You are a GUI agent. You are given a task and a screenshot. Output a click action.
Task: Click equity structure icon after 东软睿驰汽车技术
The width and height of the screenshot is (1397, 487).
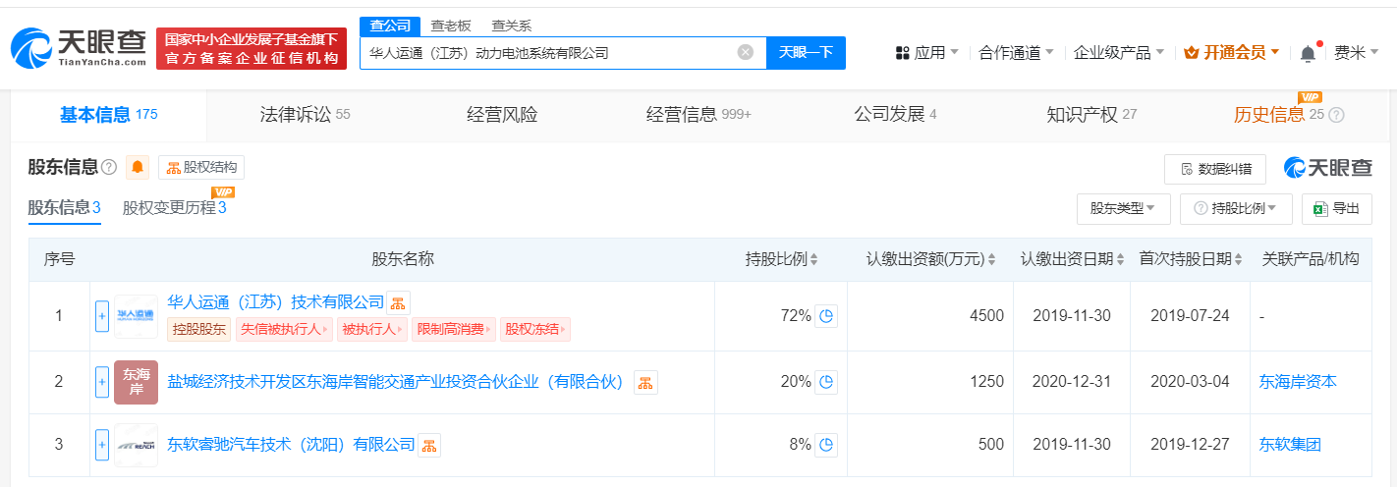point(429,446)
